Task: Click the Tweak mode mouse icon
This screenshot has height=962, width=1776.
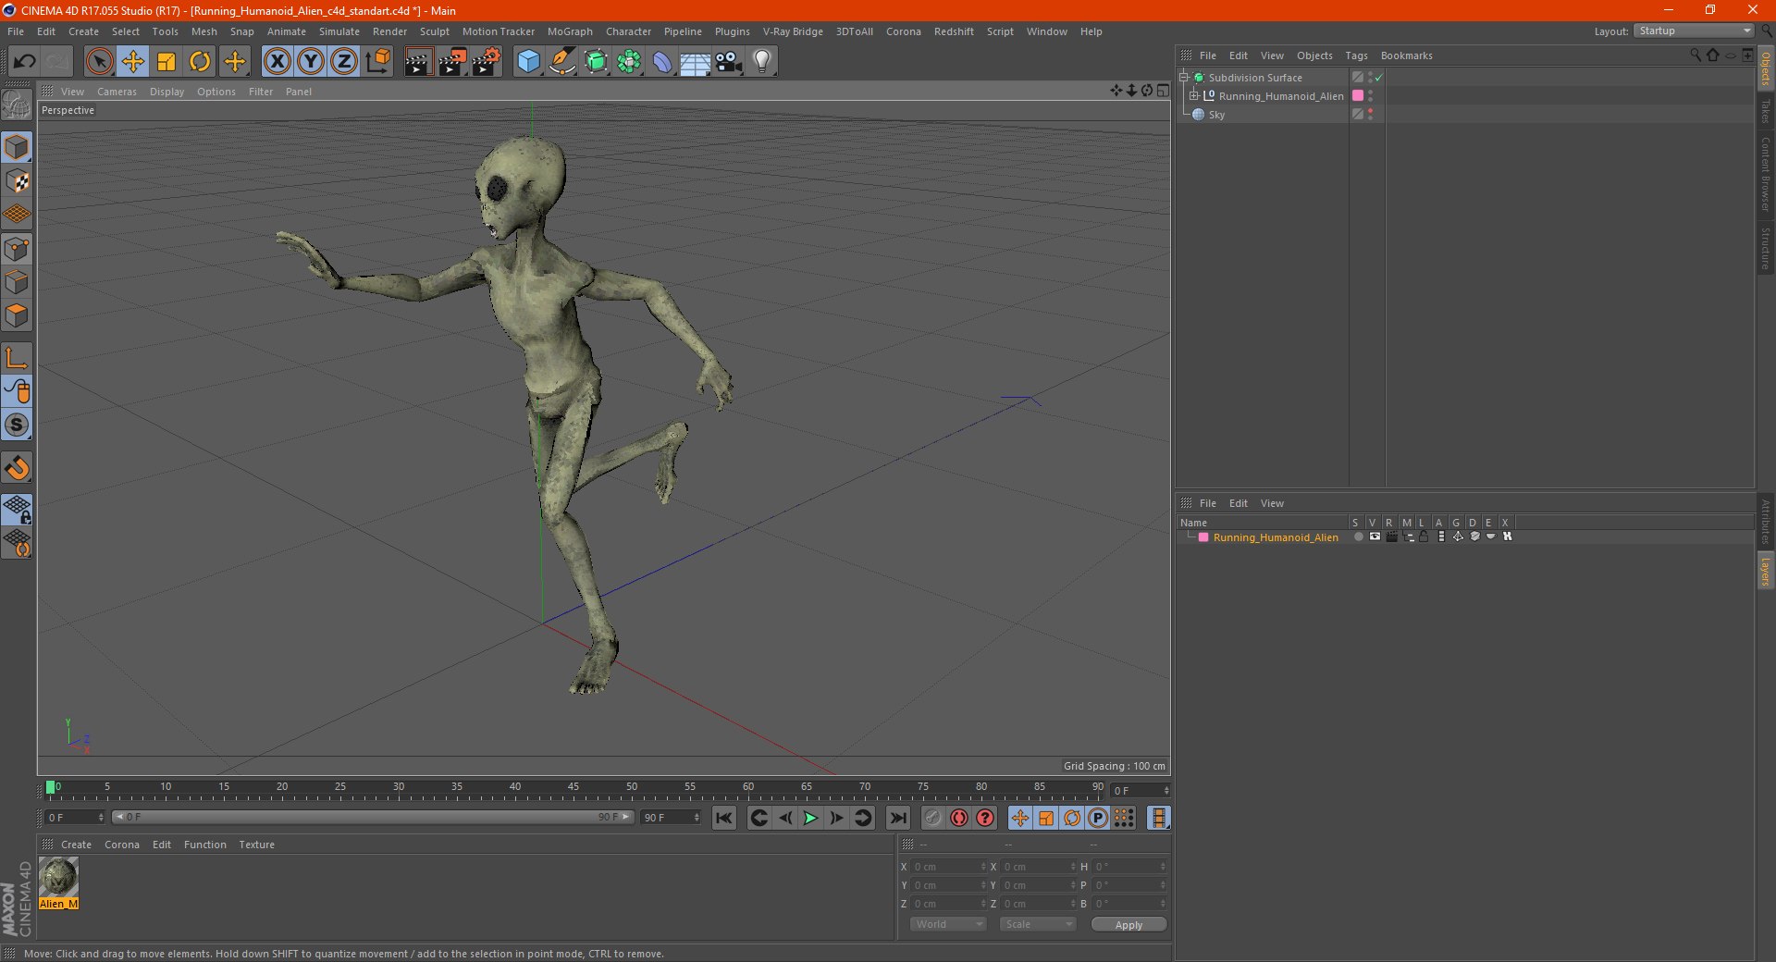Action: coord(17,391)
